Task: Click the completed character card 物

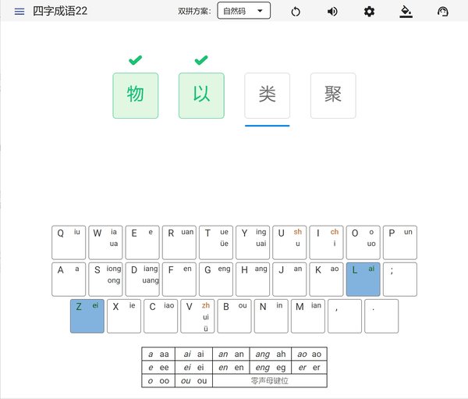Action: (136, 95)
